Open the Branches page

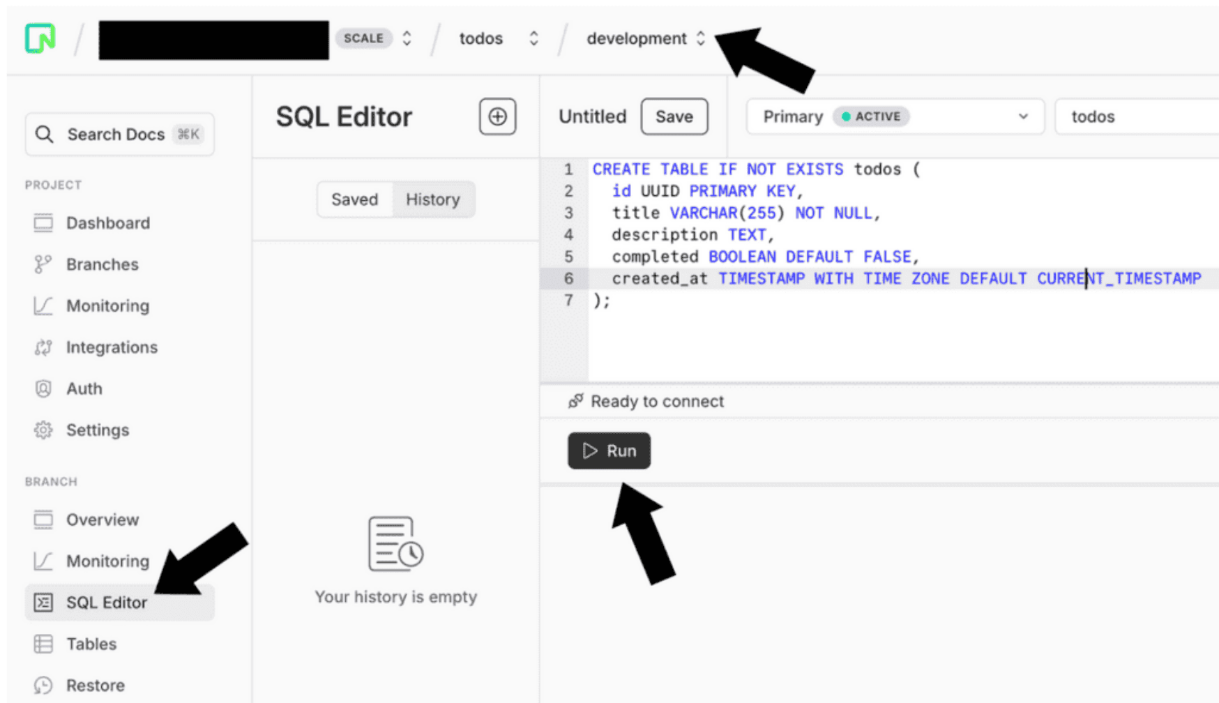(102, 264)
